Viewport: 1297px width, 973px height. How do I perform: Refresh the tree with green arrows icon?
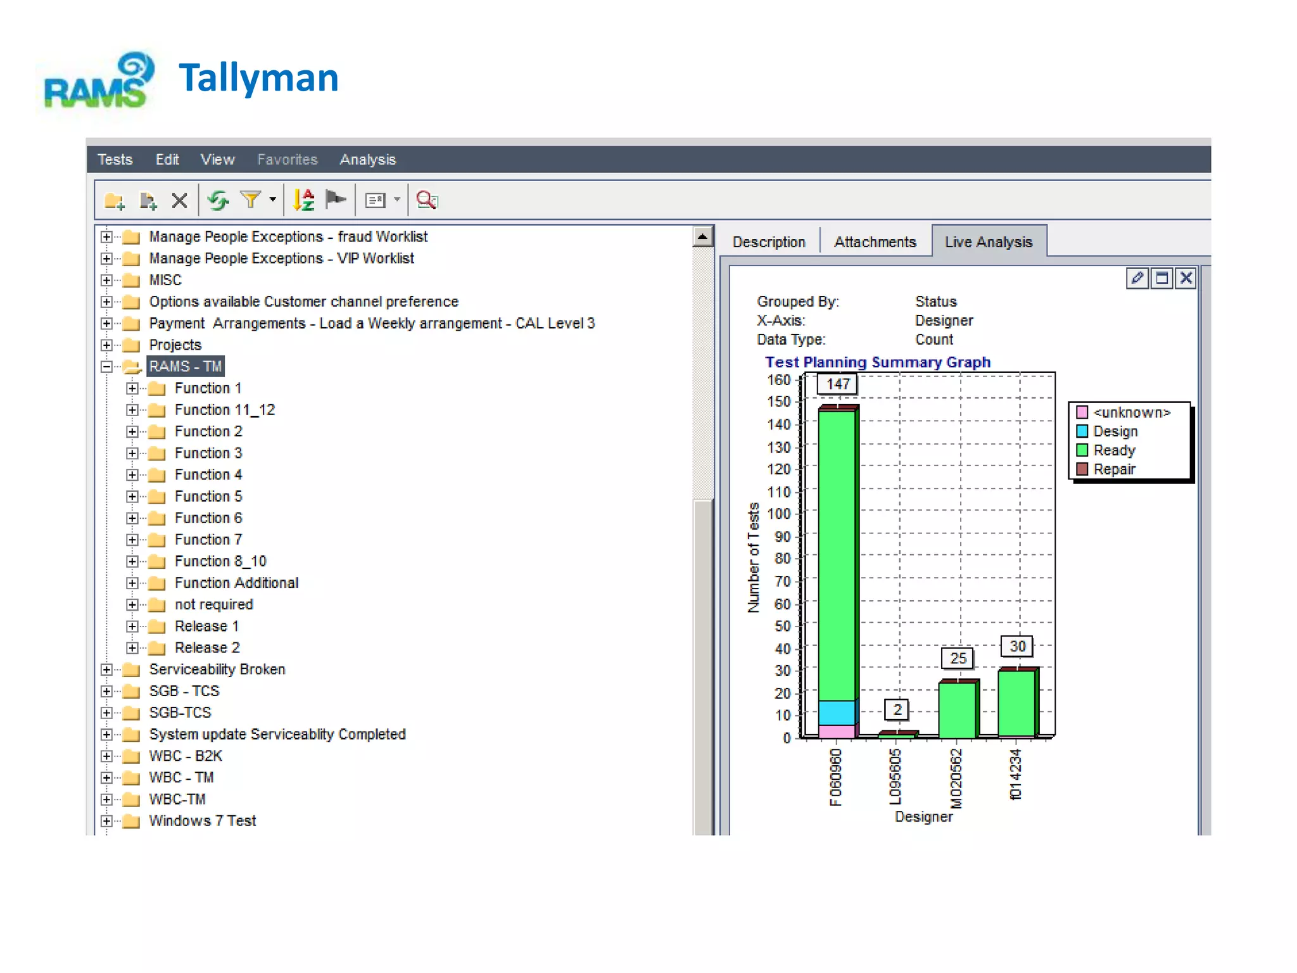pos(218,201)
